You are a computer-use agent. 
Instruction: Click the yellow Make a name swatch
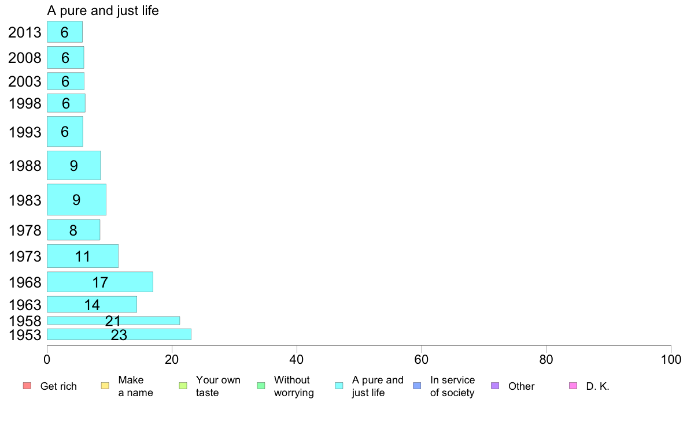point(105,386)
